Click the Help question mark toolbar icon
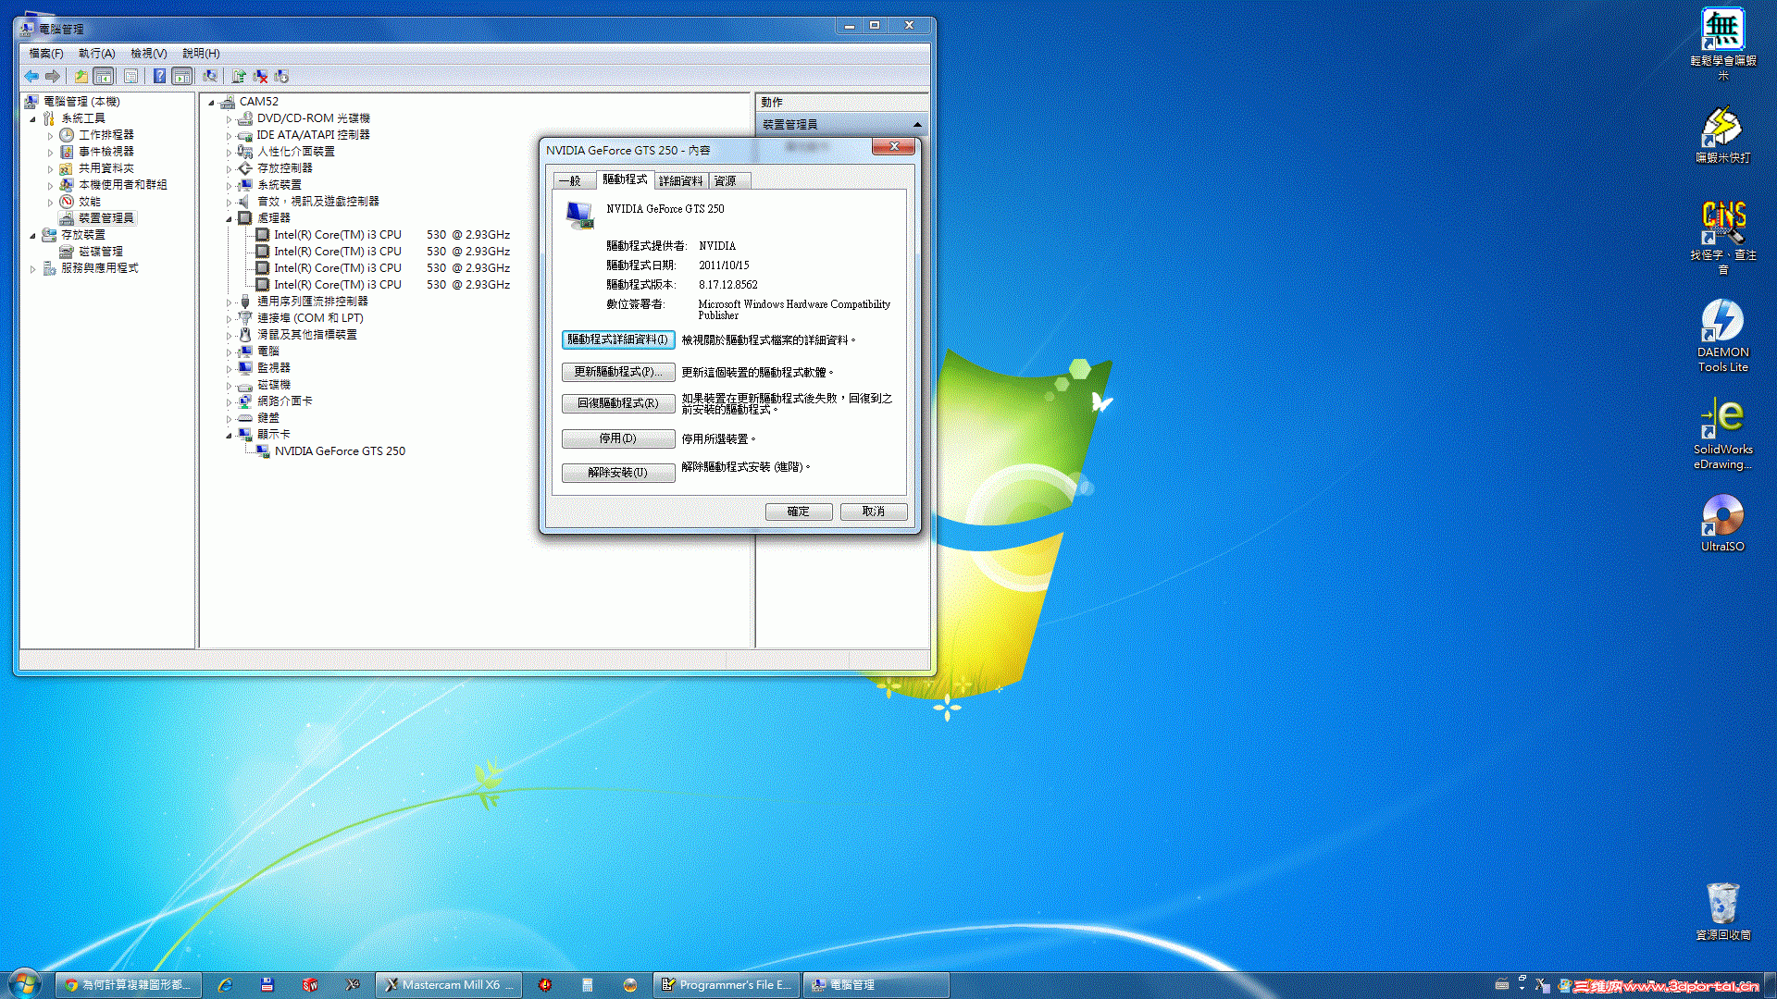The image size is (1777, 999). pyautogui.click(x=159, y=77)
